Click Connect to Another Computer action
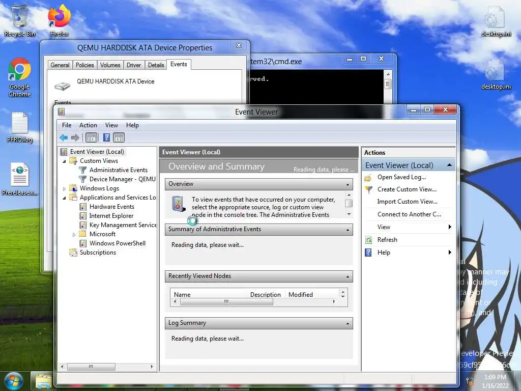Screen dimensions: 521x391 pos(409,214)
